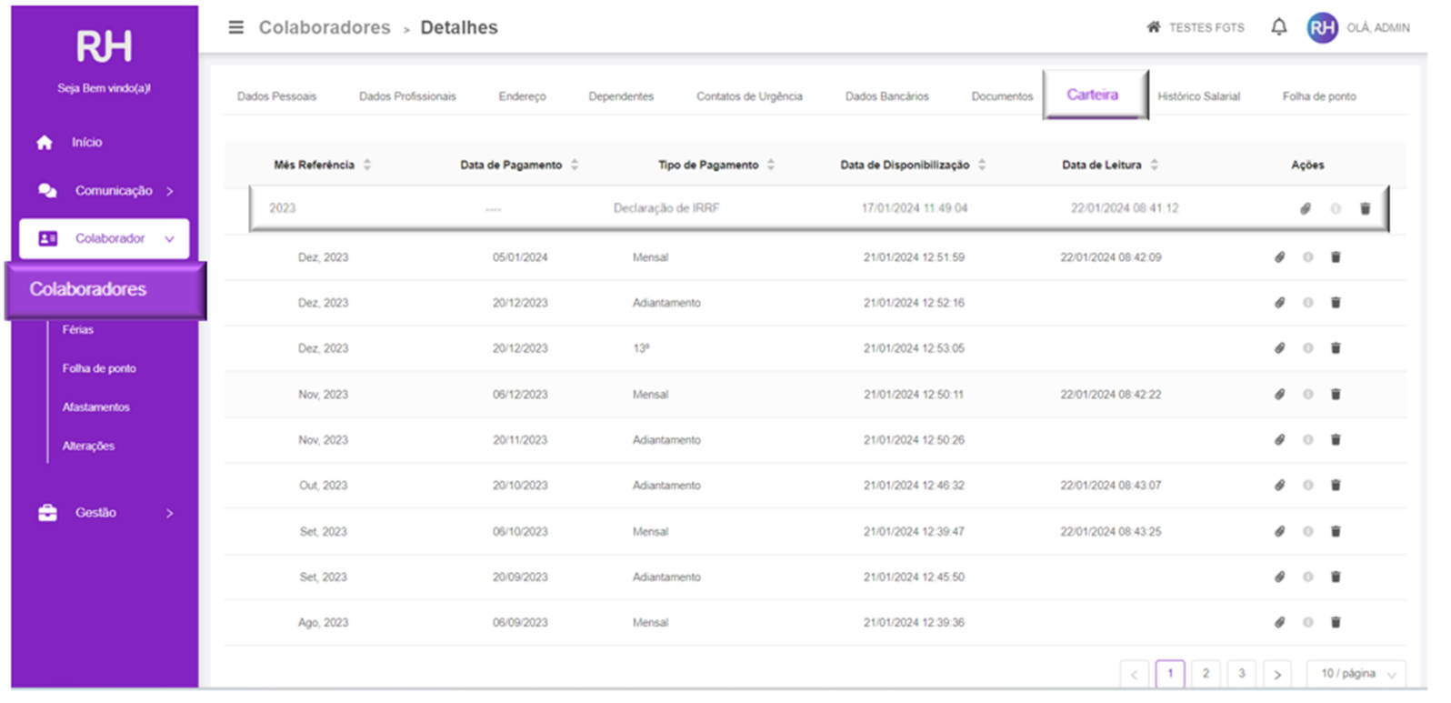Sort by Tipo de Pagamento column arrows
The height and width of the screenshot is (703, 1451).
(x=771, y=165)
